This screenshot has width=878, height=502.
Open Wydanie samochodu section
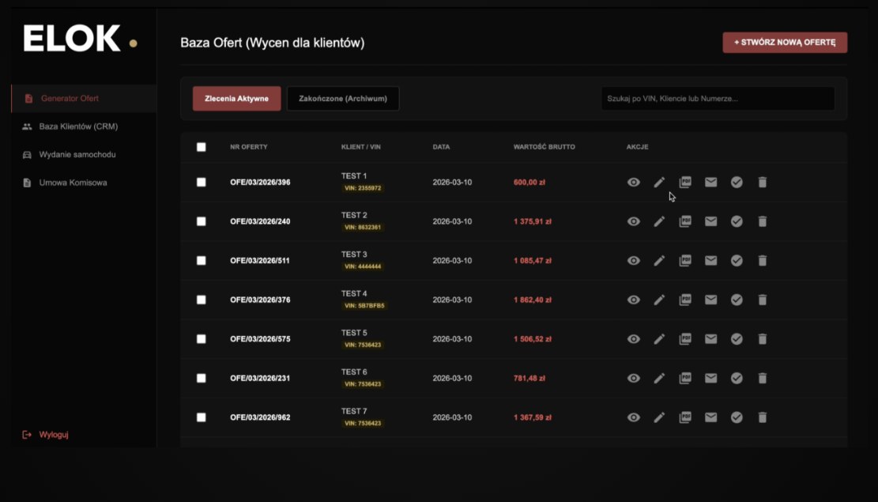tap(84, 155)
